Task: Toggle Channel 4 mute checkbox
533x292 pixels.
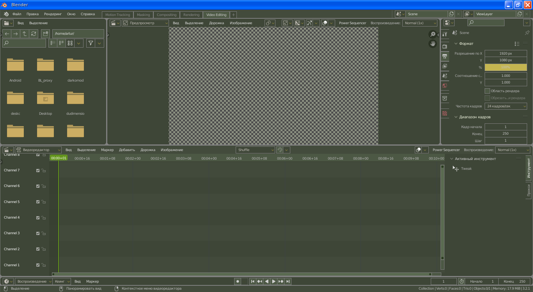Action: [x=38, y=218]
